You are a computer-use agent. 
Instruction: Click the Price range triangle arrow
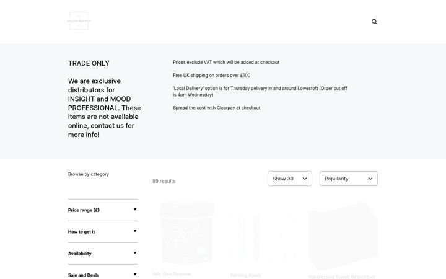point(135,210)
